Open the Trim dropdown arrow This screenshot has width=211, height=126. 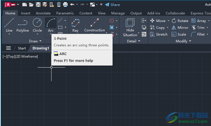pyautogui.click(x=207, y=28)
